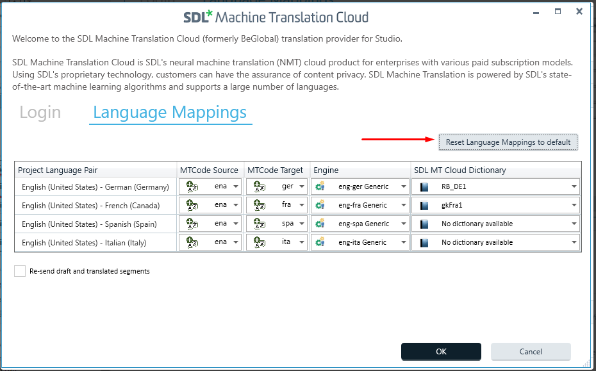Viewport: 596px width, 371px height.
Task: Click the Project Language Pair column header
Action: click(x=95, y=170)
